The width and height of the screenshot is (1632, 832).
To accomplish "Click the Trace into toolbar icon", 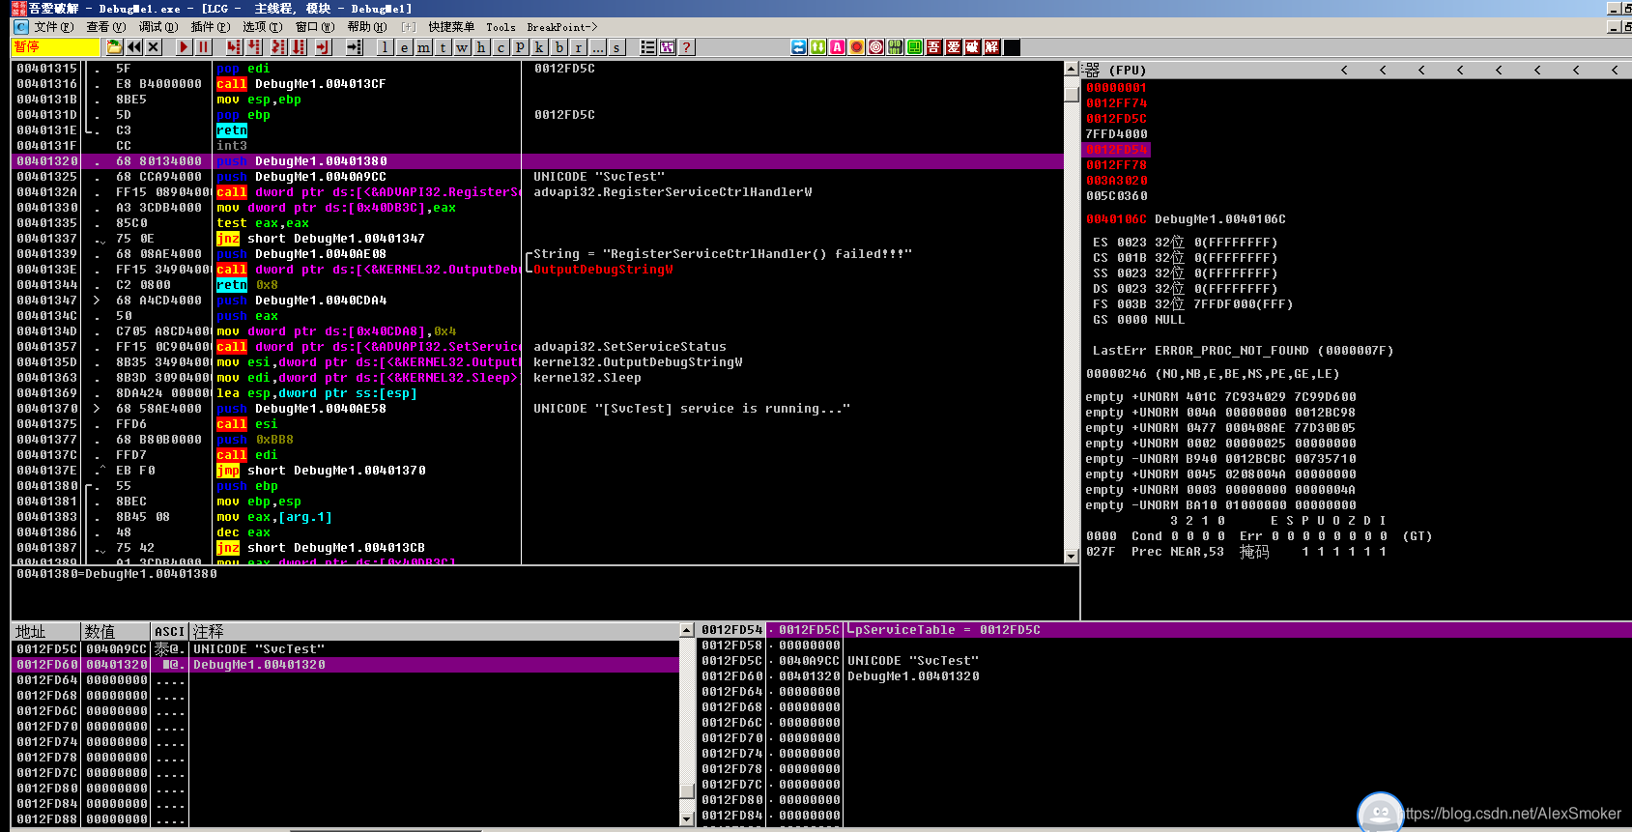I will click(278, 46).
